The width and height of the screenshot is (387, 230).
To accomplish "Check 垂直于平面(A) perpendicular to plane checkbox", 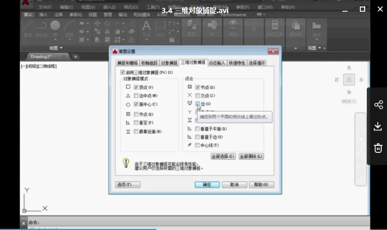I will [197, 128].
